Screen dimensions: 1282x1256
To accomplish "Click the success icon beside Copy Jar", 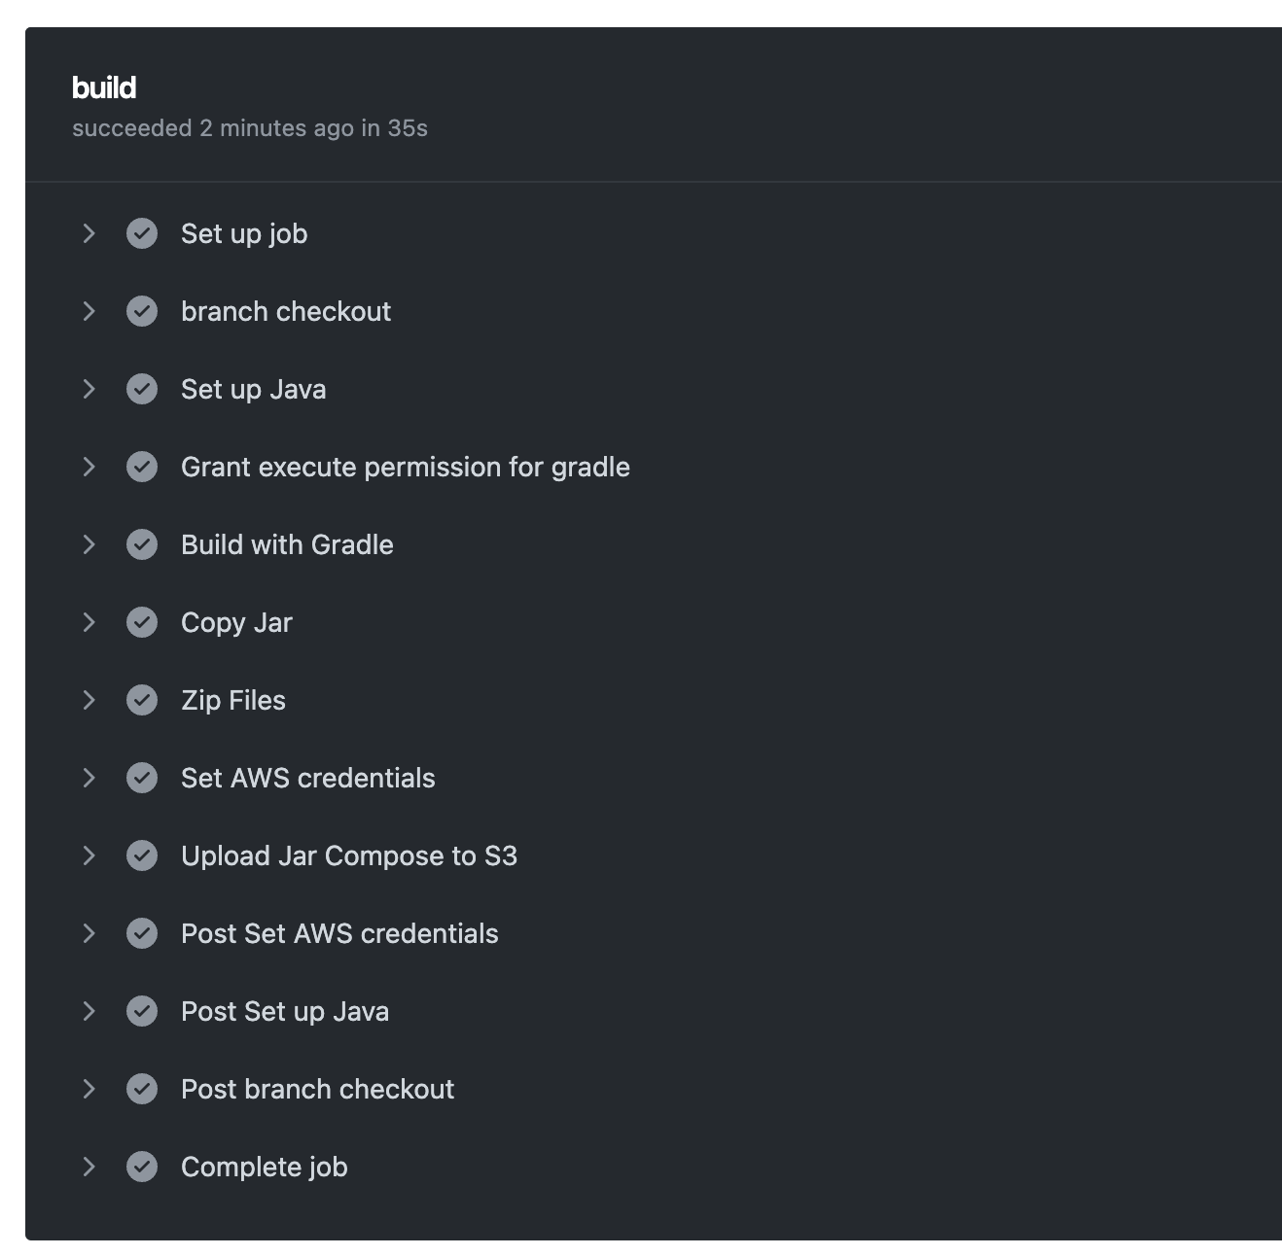I will click(x=142, y=622).
